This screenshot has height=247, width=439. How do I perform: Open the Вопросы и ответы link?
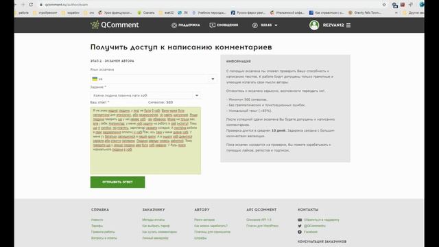point(104,238)
